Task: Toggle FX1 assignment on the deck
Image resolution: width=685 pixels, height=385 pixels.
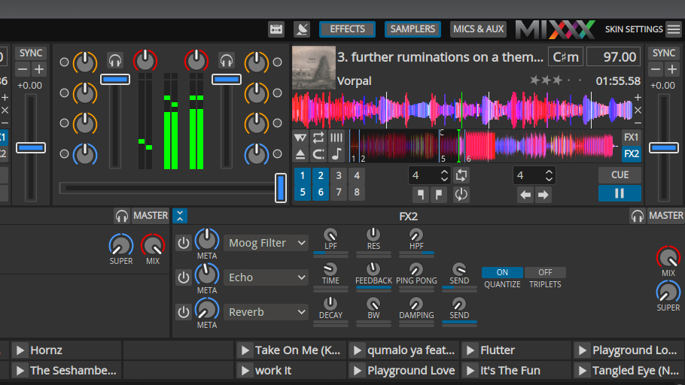Action: (631, 137)
